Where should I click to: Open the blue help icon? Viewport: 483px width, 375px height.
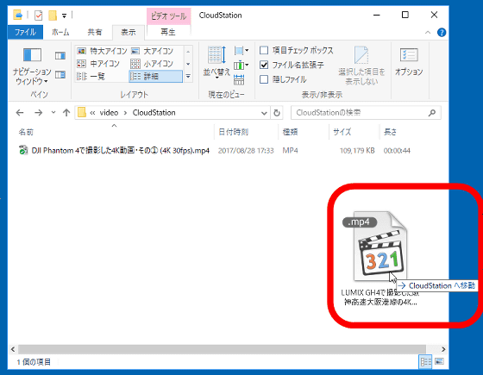click(442, 33)
